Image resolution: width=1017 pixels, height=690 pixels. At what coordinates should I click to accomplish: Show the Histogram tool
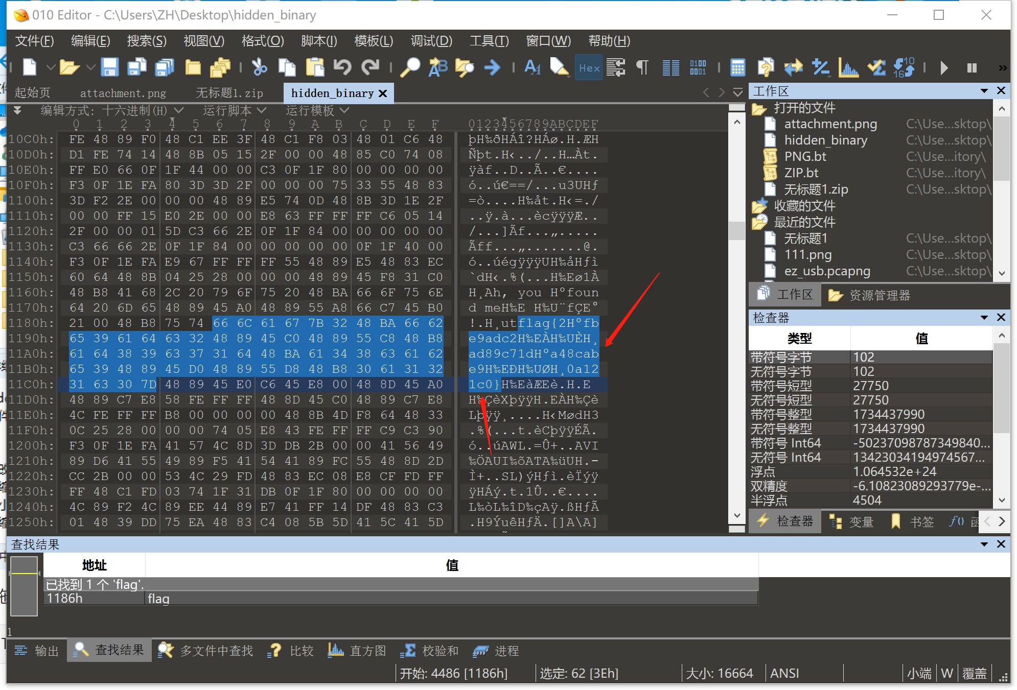click(849, 67)
